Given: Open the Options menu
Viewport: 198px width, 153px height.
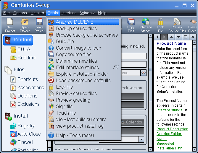Looking at the screenshot, I should pyautogui.click(x=20, y=13).
